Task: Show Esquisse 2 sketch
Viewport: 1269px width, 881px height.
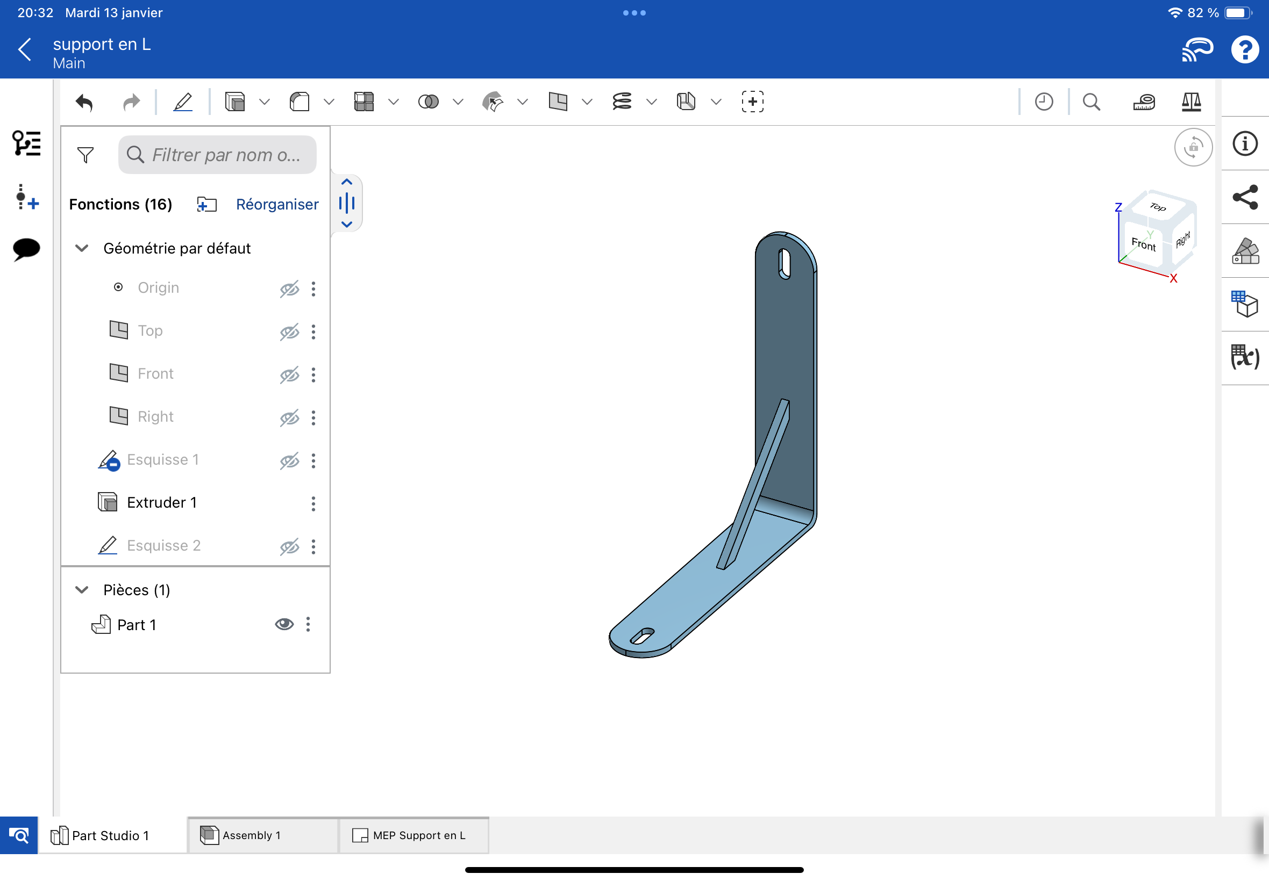Action: click(289, 546)
